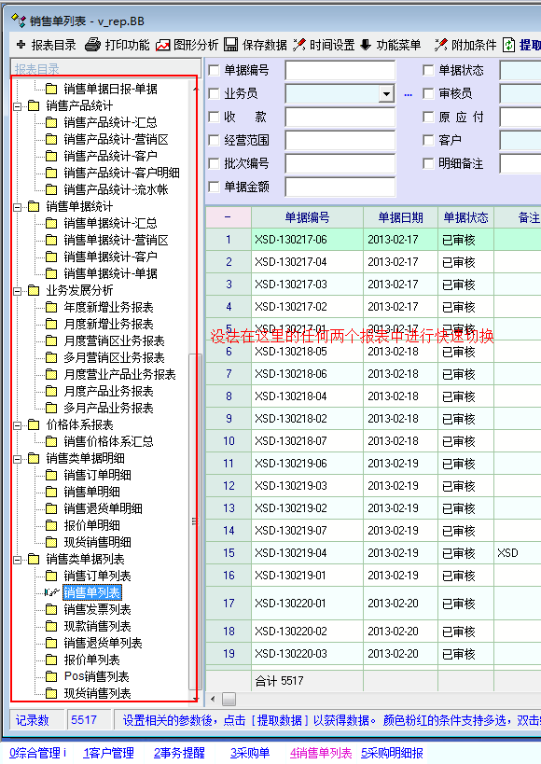Select folder icon of 销售产品统计-汇总
The width and height of the screenshot is (541, 764).
[x=51, y=122]
